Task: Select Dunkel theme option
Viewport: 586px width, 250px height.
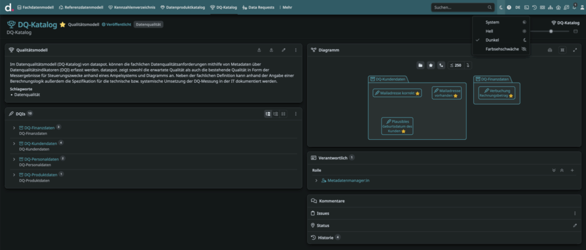Action: 501,40
